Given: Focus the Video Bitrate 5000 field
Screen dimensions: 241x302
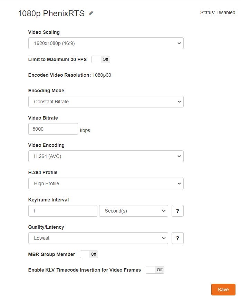Looking at the screenshot, I should coord(53,129).
